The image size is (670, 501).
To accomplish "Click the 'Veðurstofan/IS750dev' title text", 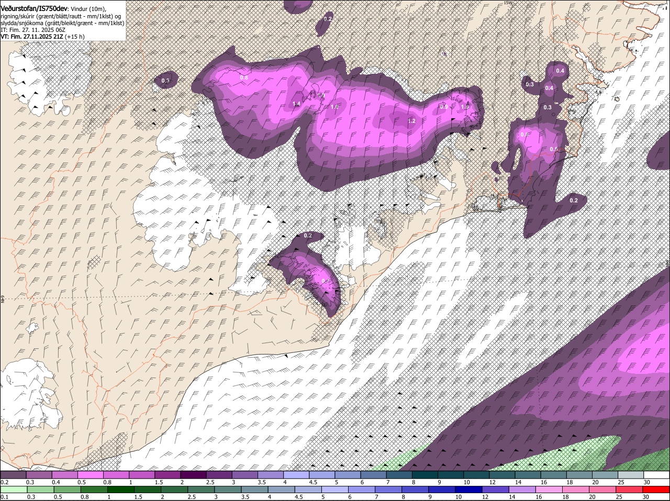I will pos(34,8).
